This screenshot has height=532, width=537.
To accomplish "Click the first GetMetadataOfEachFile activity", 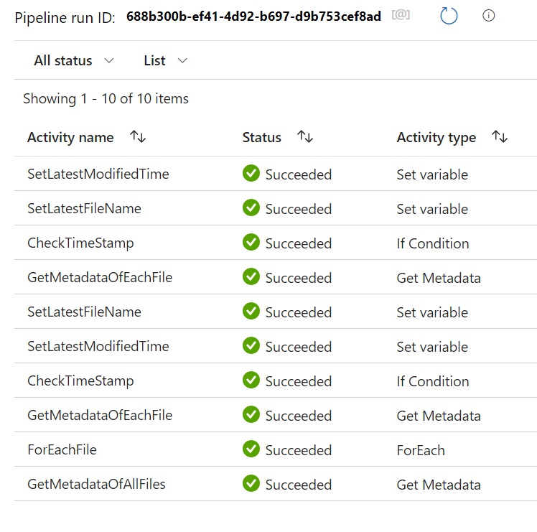I will 100,278.
